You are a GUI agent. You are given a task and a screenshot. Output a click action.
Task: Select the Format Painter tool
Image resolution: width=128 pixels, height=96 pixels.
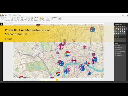[6, 20]
